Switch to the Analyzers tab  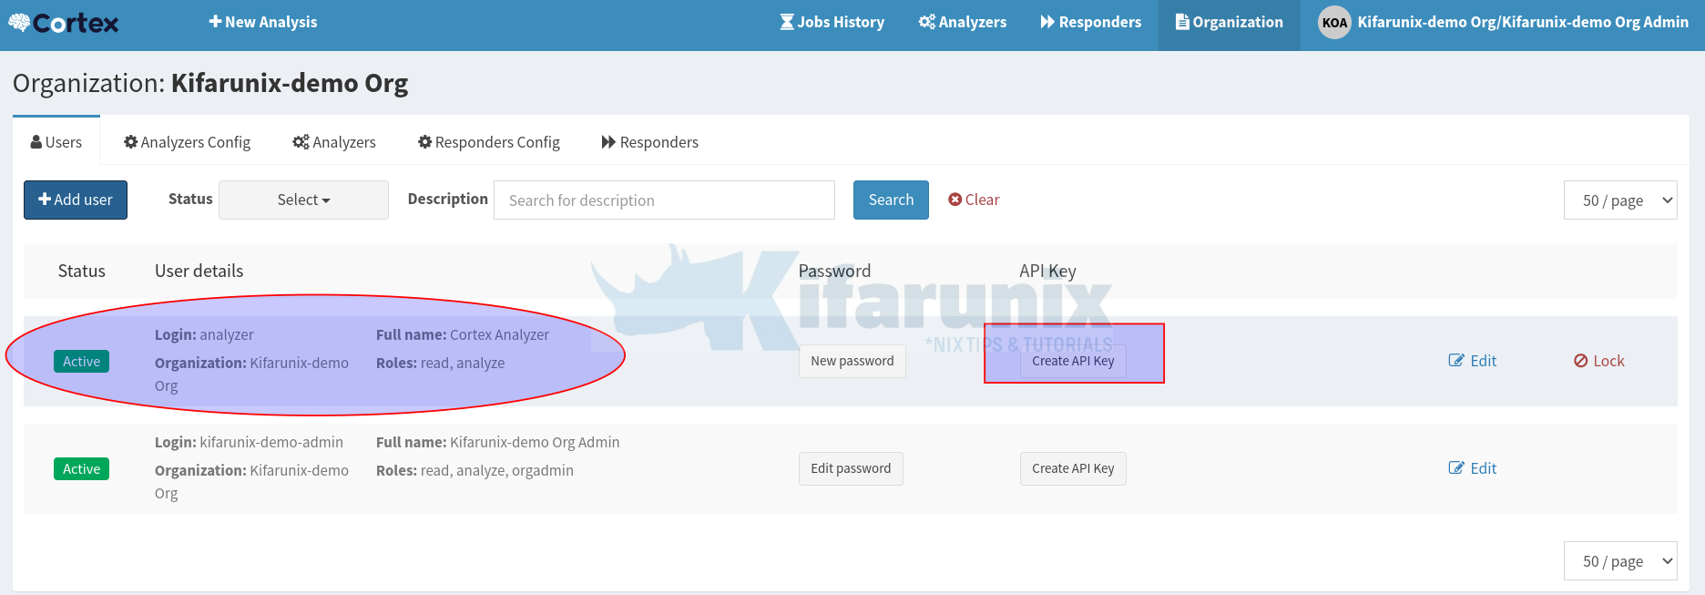(x=334, y=142)
